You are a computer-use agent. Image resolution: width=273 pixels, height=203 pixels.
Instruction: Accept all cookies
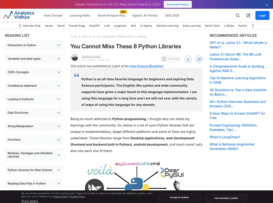(179, 197)
